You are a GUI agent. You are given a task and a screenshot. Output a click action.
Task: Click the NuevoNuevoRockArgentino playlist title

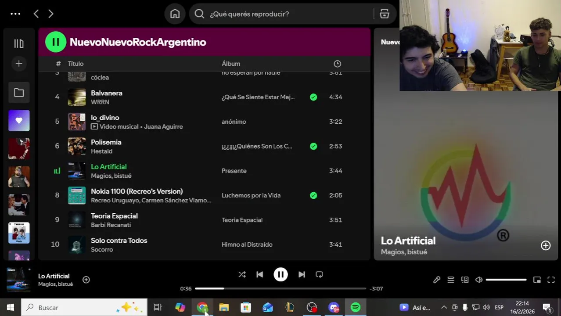point(138,42)
